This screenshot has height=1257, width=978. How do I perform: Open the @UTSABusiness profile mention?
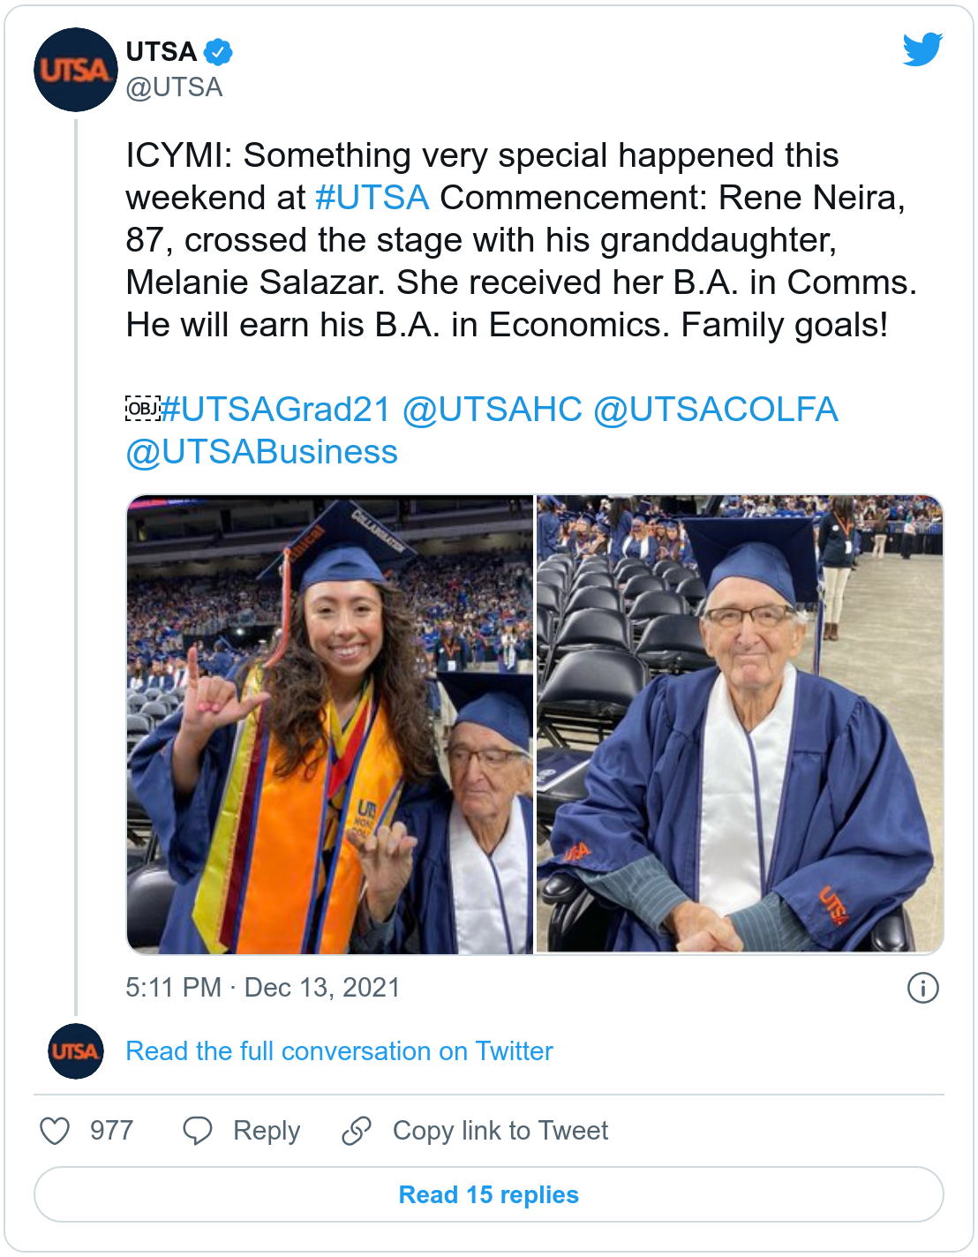[261, 452]
